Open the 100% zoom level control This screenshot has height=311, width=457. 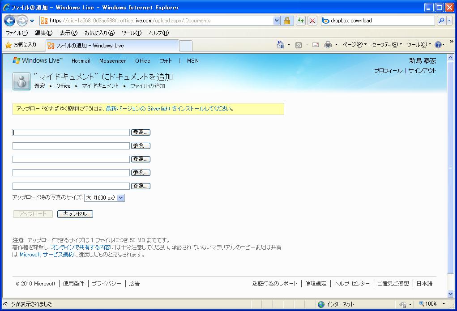pyautogui.click(x=432, y=304)
